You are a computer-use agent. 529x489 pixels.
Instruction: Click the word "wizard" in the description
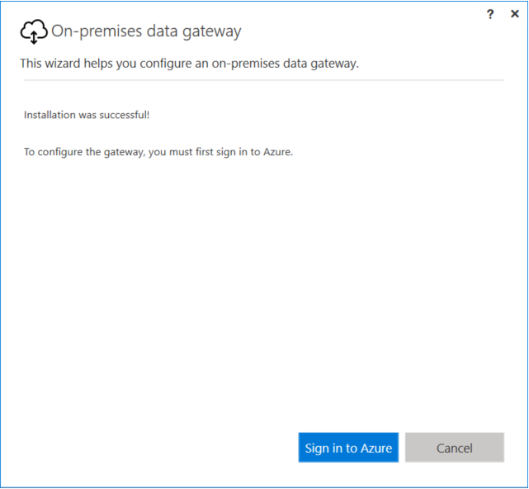tap(65, 64)
